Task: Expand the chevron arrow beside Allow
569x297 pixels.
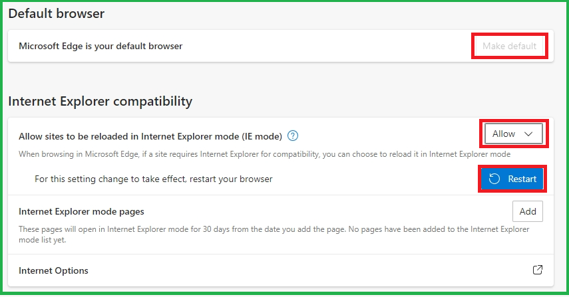Action: click(x=529, y=134)
